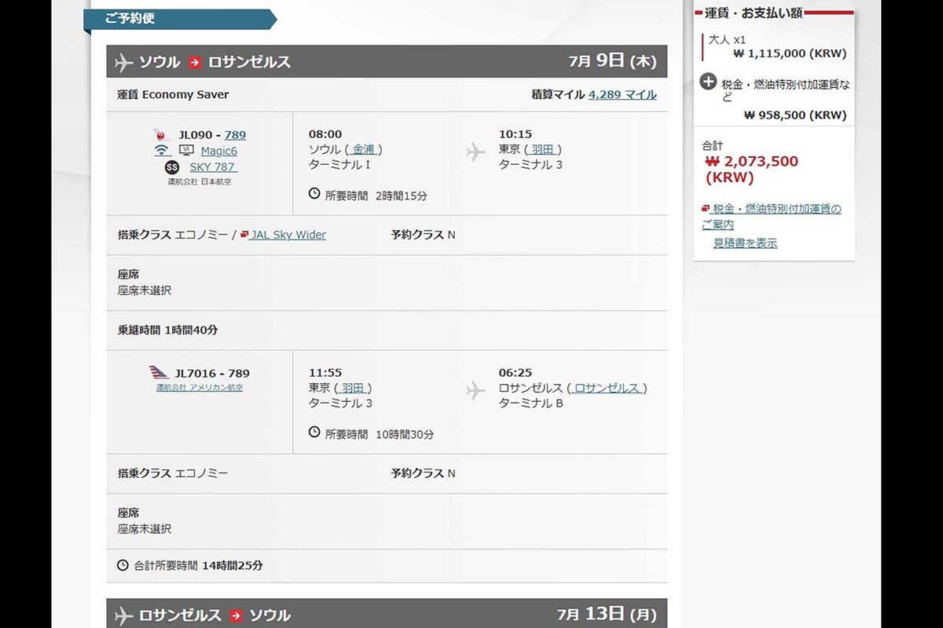Image resolution: width=943 pixels, height=628 pixels.
Task: Click the SS seat badge icon
Action: (x=171, y=167)
